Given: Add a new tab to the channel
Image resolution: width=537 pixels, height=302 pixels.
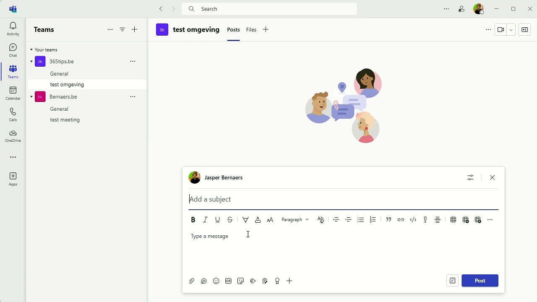Looking at the screenshot, I should pyautogui.click(x=266, y=29).
